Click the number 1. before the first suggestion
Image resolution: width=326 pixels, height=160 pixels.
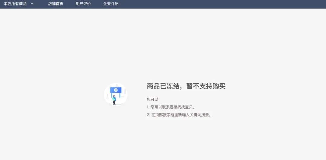tap(148, 107)
